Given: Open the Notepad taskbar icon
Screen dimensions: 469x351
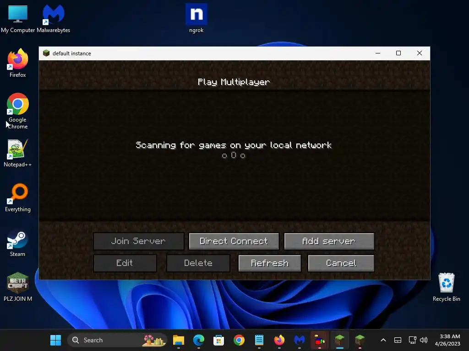Looking at the screenshot, I should pyautogui.click(x=259, y=340).
